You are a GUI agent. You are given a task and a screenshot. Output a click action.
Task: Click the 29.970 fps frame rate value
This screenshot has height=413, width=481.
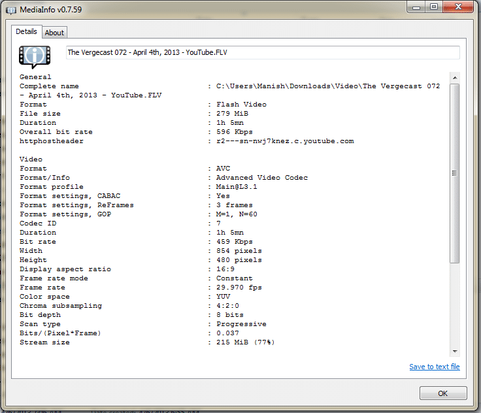click(x=239, y=288)
